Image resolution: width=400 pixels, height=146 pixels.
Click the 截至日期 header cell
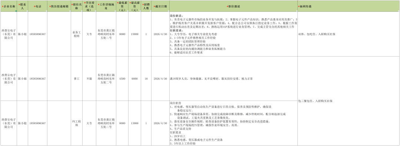click(x=161, y=6)
